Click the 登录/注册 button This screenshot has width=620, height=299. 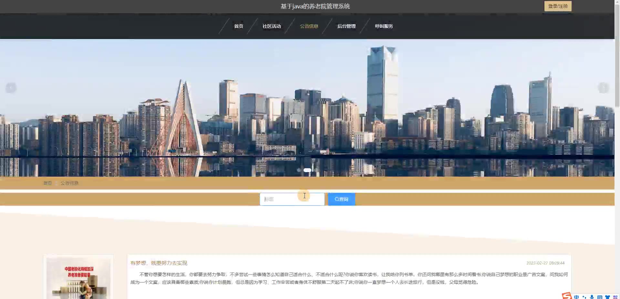pos(558,6)
